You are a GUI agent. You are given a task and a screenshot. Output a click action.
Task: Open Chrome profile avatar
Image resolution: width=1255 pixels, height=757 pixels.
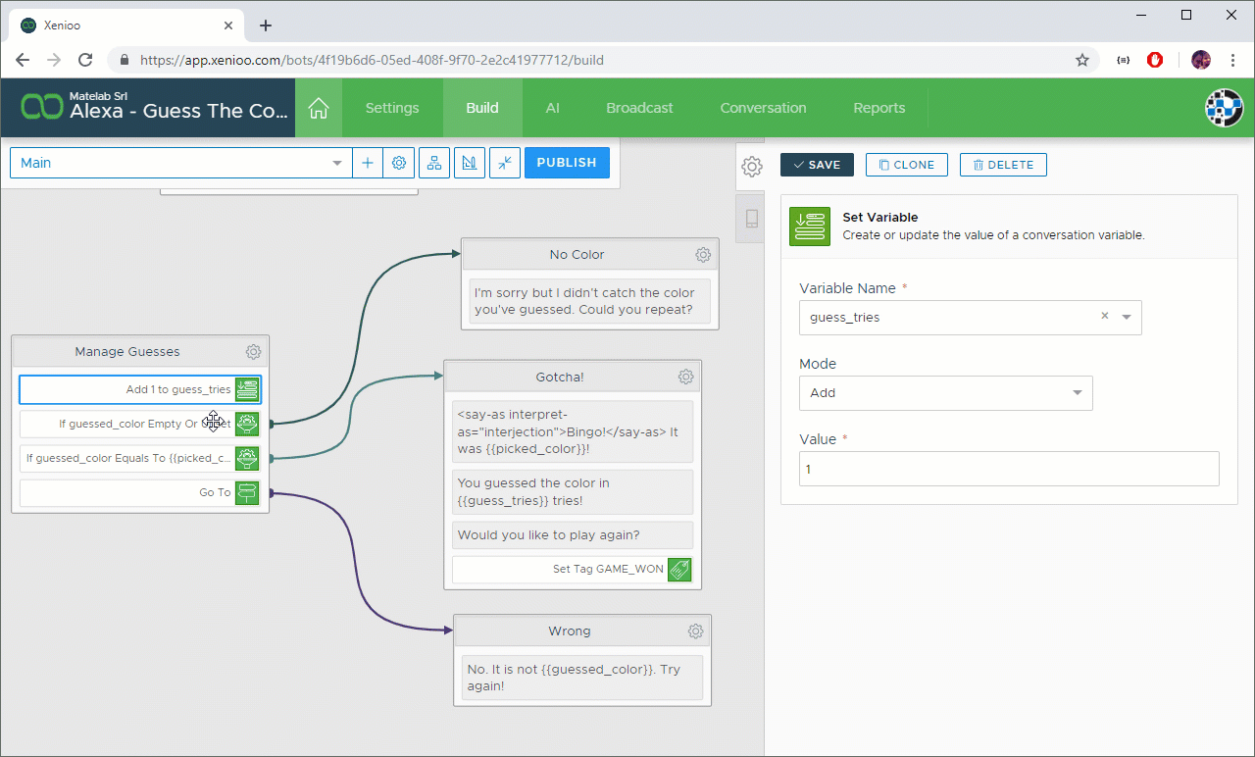pos(1201,60)
